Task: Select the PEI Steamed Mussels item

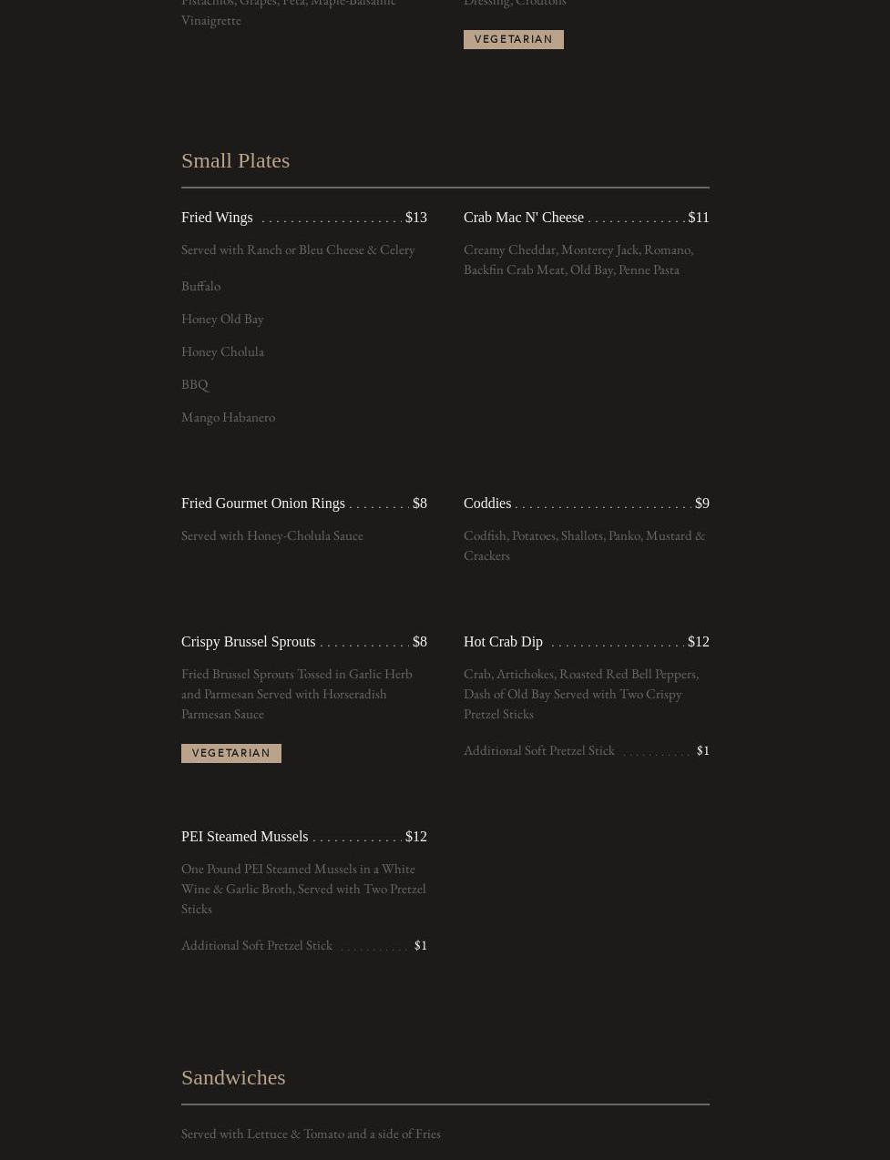Action: click(x=245, y=837)
